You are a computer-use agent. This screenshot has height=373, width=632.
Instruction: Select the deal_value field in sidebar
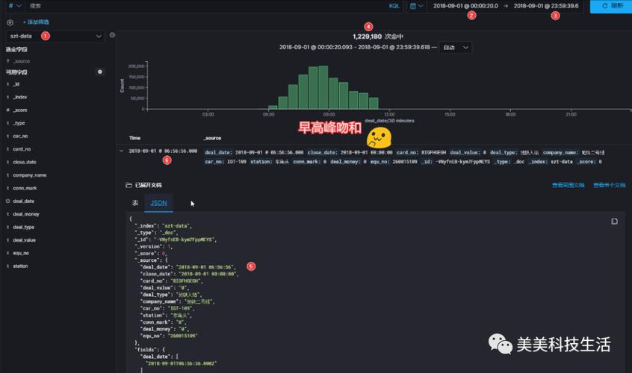click(x=24, y=239)
